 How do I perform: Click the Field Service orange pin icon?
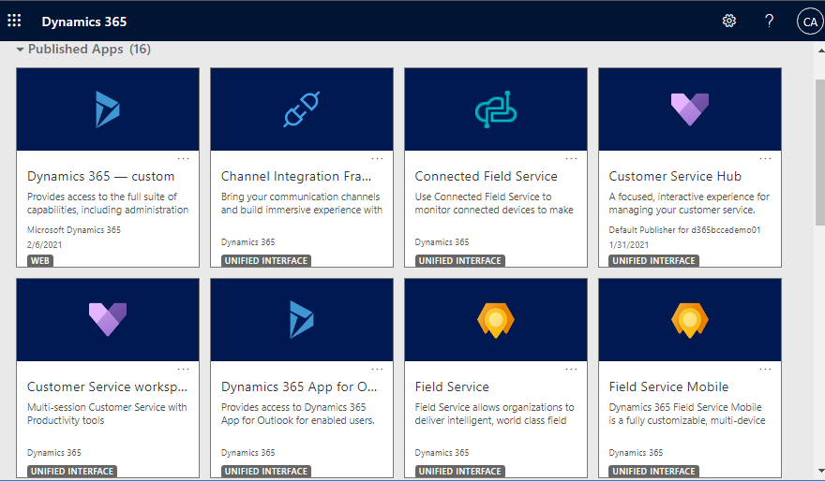496,320
